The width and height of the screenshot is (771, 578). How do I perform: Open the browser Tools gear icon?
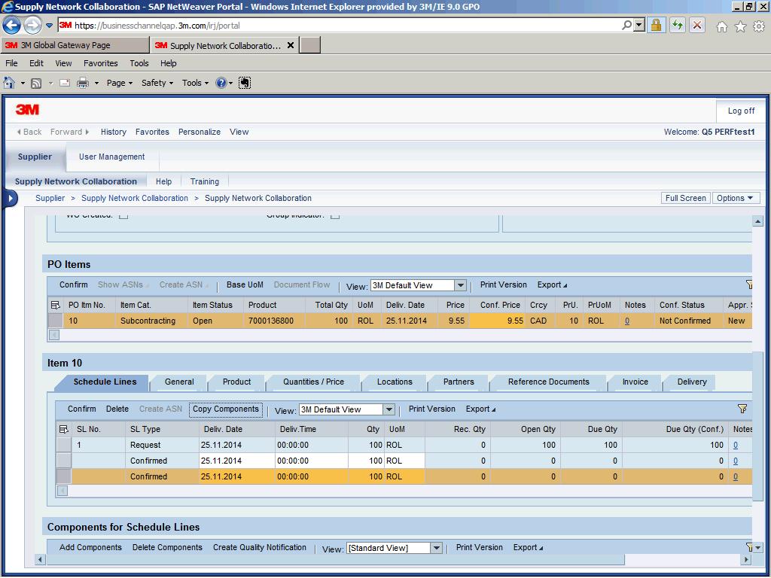pos(759,26)
